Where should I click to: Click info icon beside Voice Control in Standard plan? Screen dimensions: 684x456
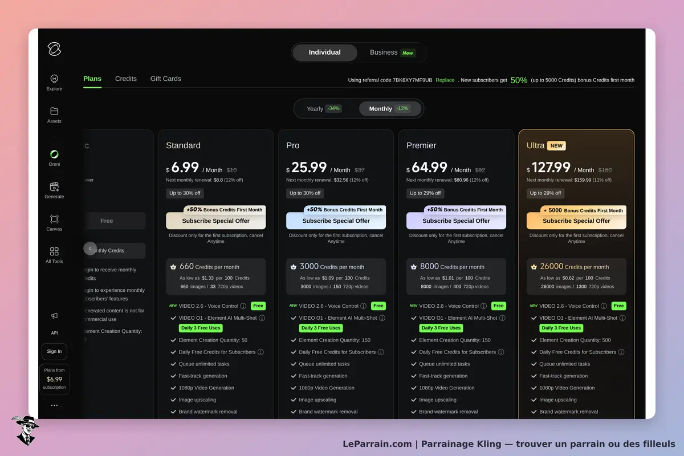243,306
